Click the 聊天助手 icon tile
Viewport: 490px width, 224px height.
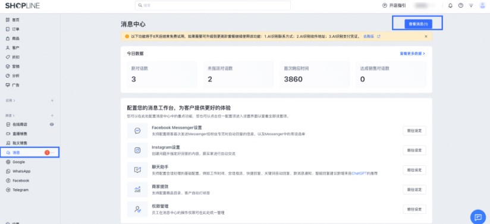pyautogui.click(x=137, y=170)
